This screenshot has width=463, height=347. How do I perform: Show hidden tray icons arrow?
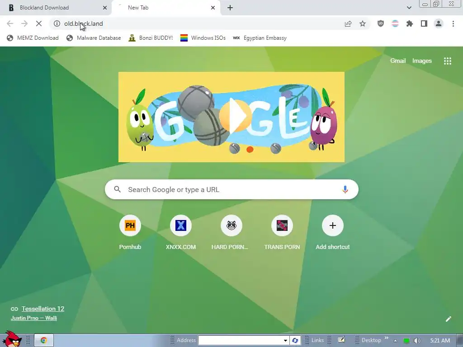tap(395, 341)
